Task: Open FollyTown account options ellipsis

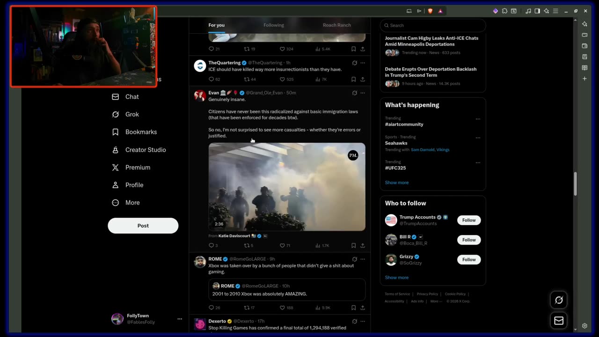Action: tap(179, 319)
